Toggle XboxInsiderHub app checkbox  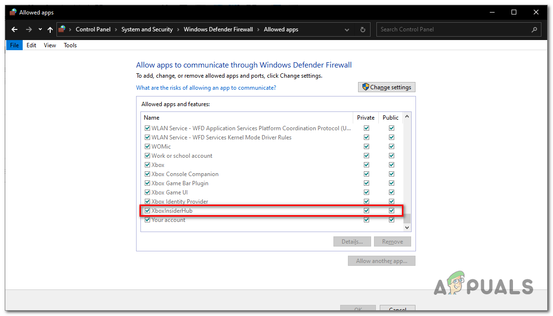coord(148,210)
